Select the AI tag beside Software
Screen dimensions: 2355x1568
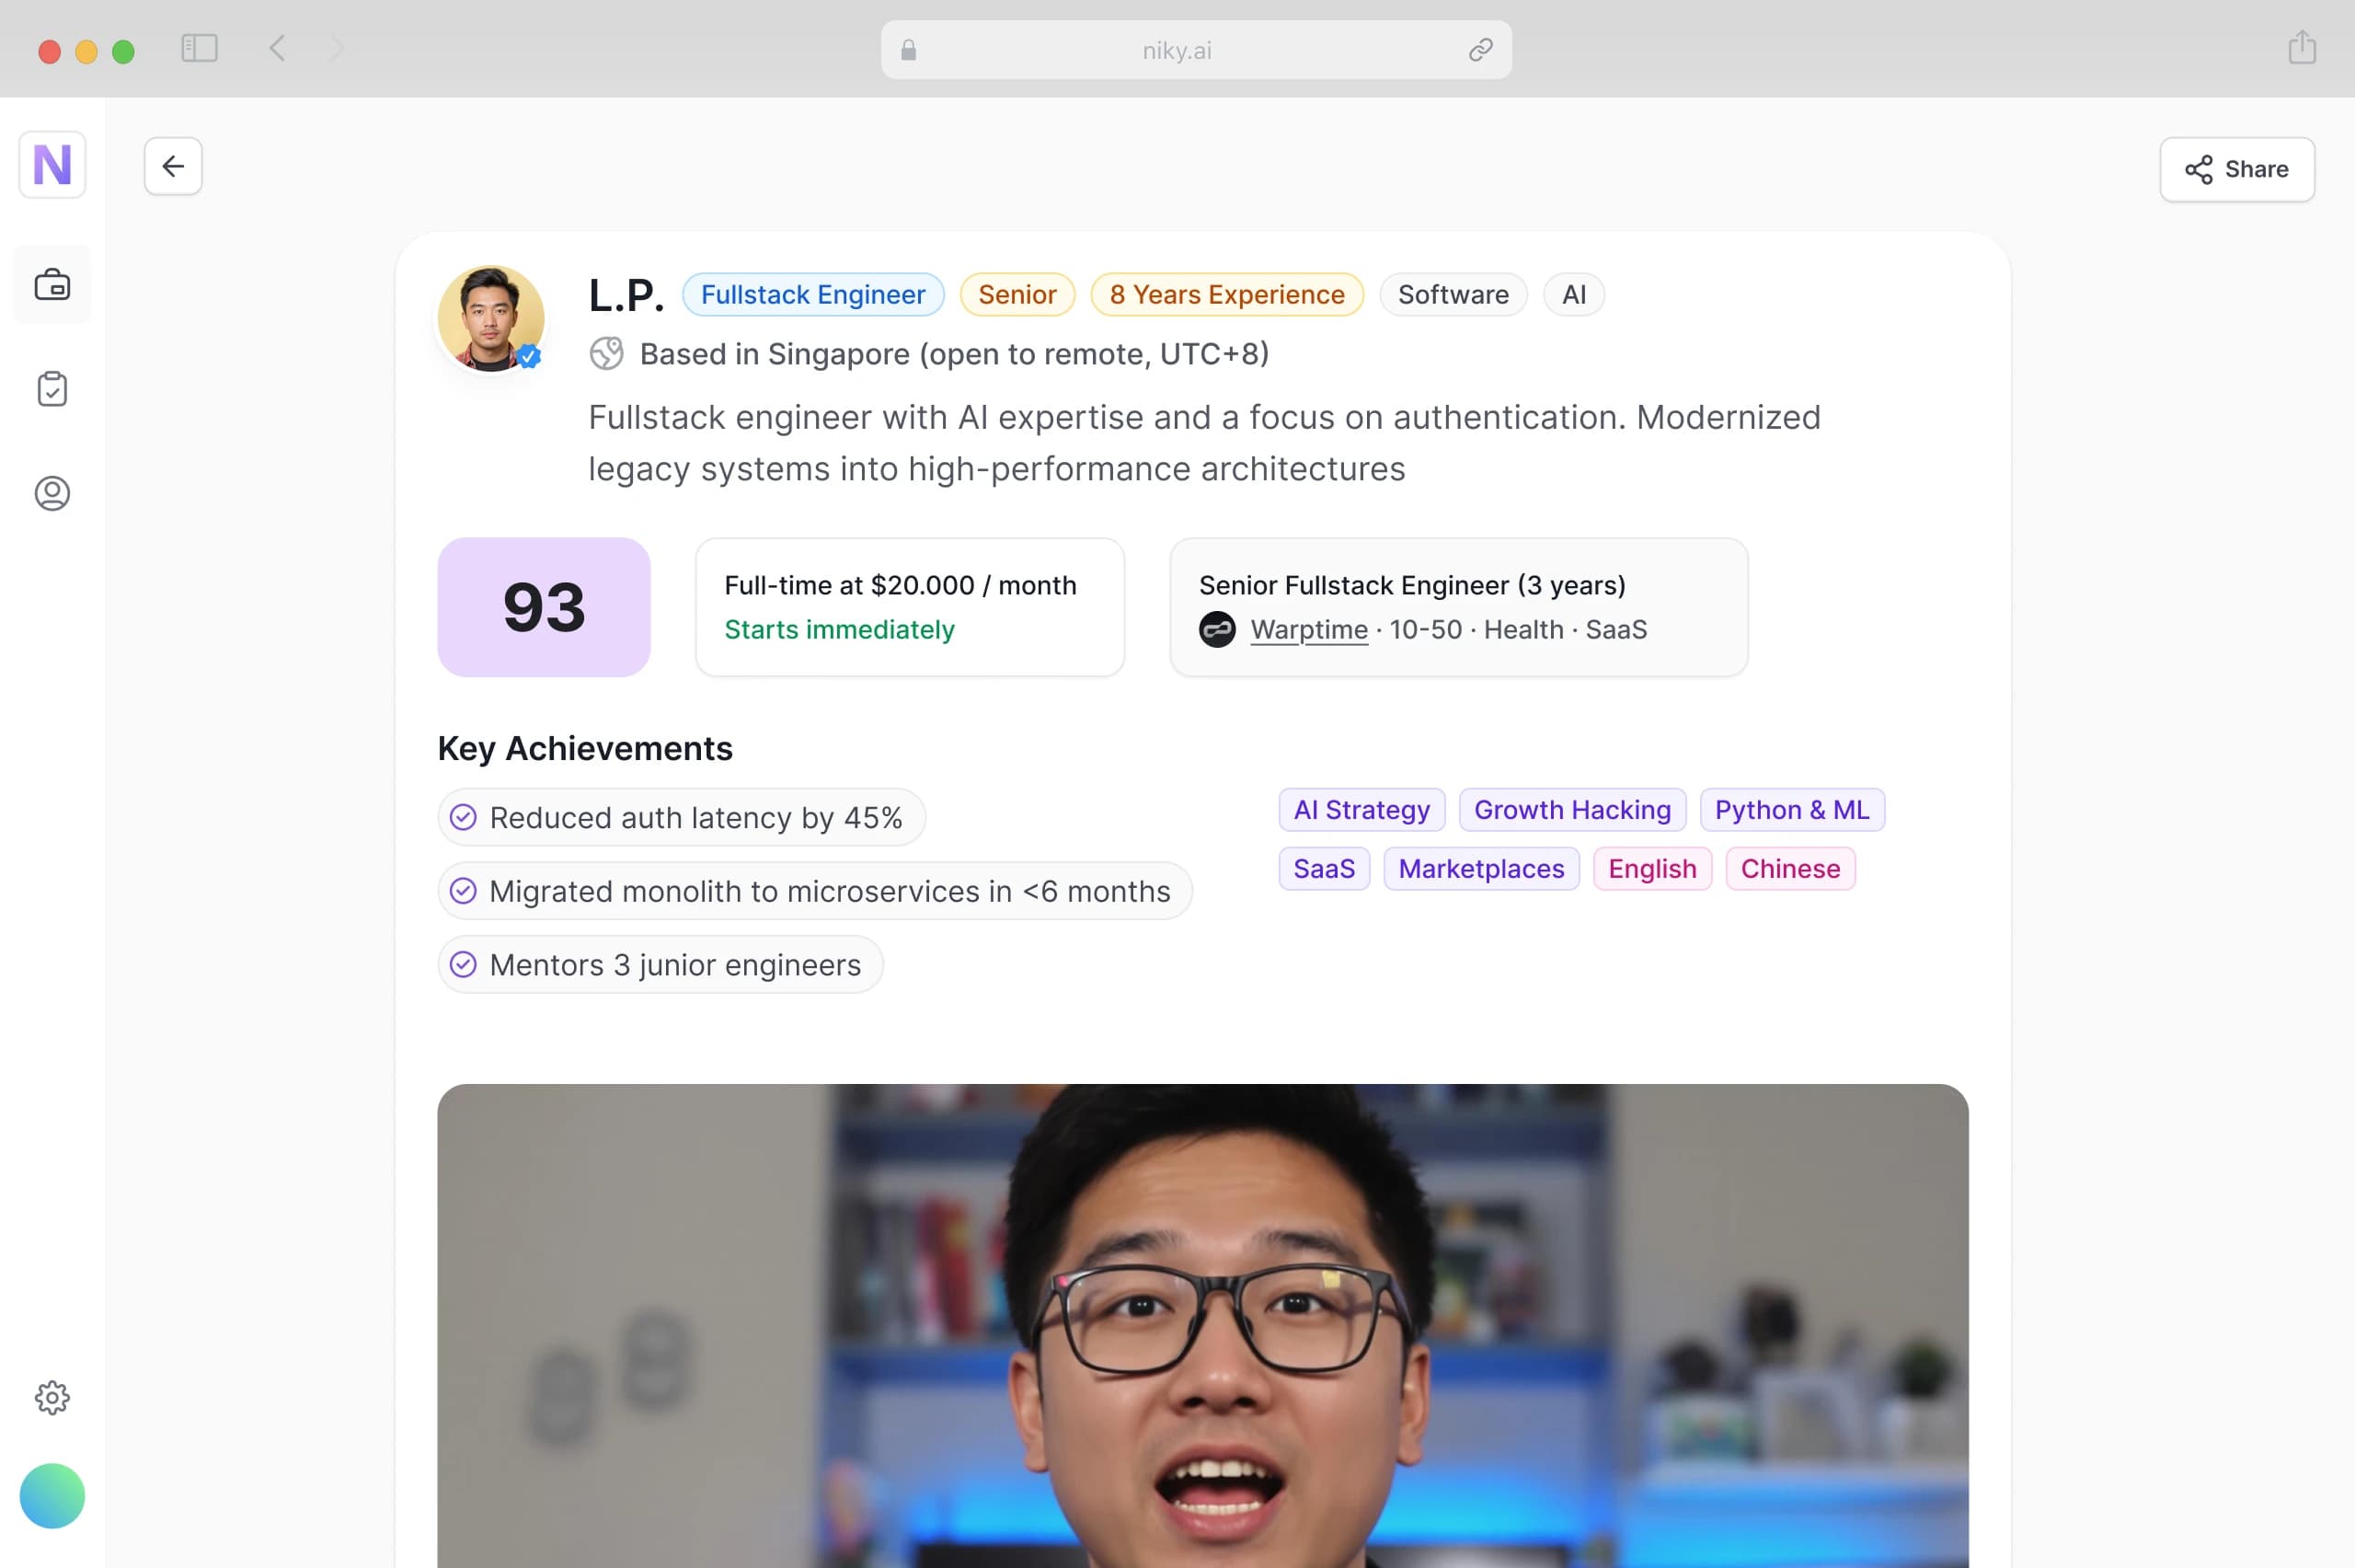click(x=1573, y=294)
